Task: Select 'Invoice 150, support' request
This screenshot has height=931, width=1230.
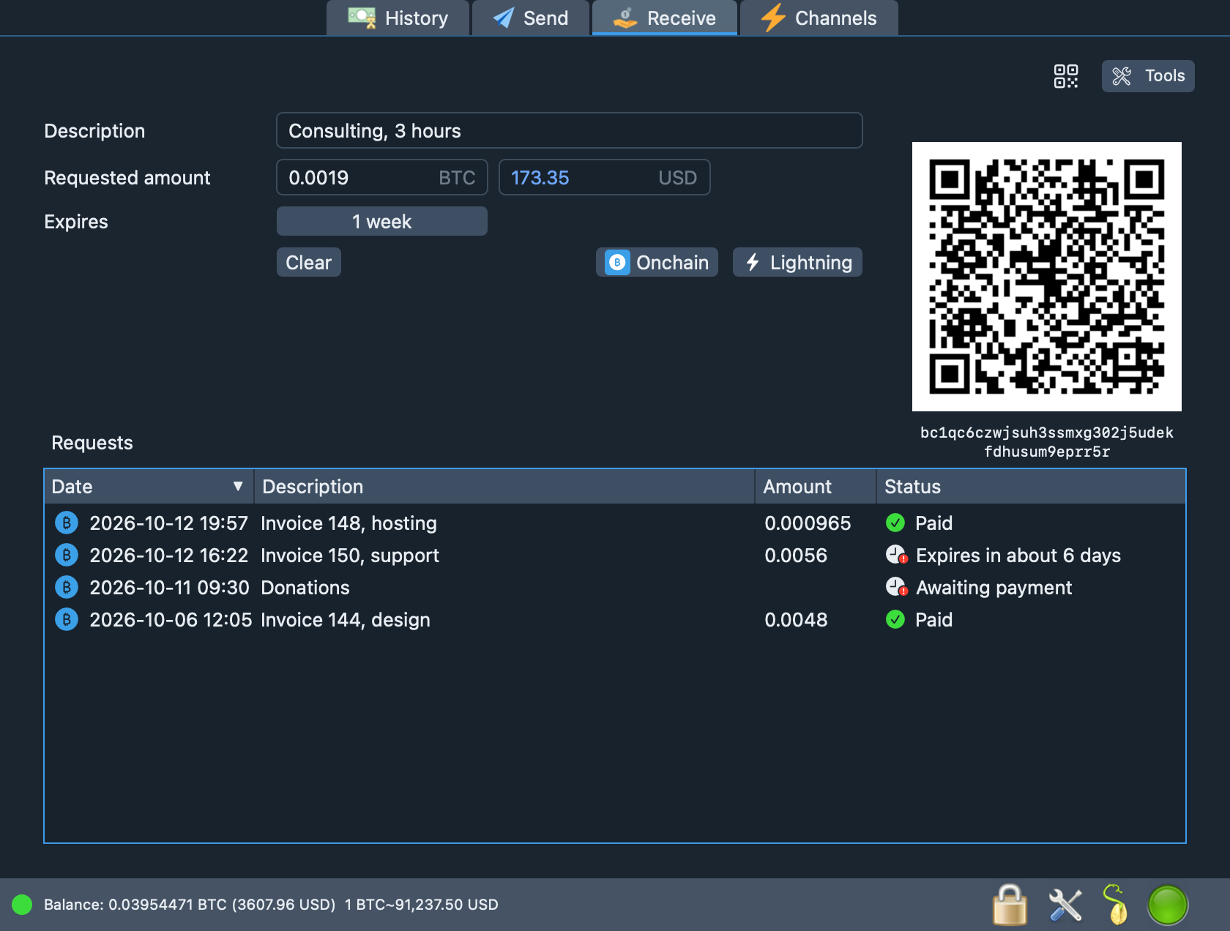Action: tap(350, 556)
